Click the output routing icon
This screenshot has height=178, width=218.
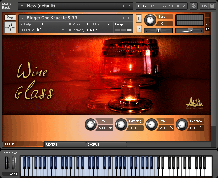[21, 24]
